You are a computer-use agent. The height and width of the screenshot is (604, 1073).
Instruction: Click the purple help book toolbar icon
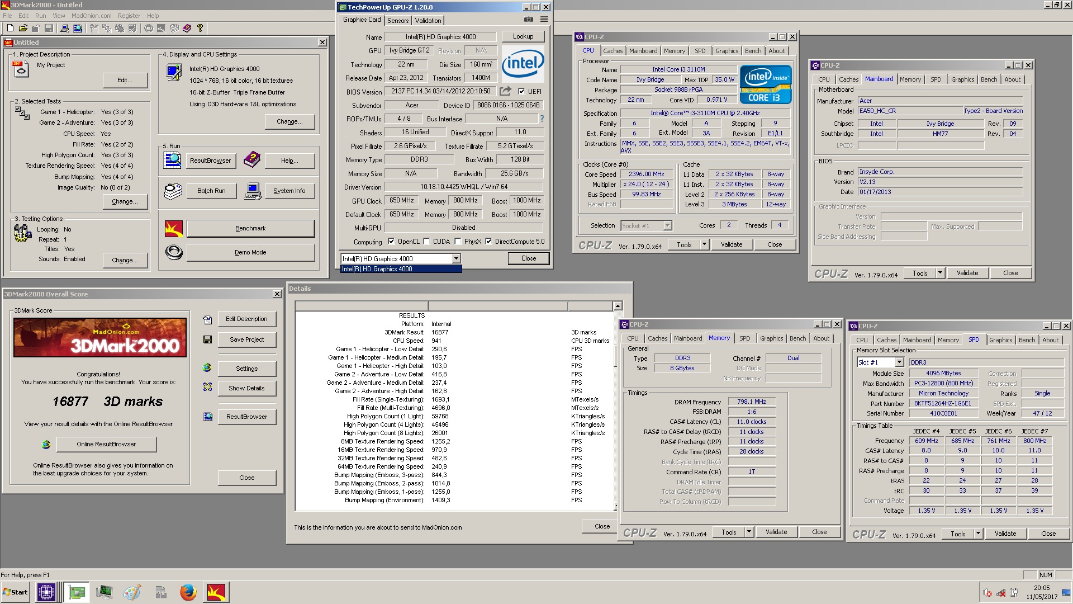[187, 28]
